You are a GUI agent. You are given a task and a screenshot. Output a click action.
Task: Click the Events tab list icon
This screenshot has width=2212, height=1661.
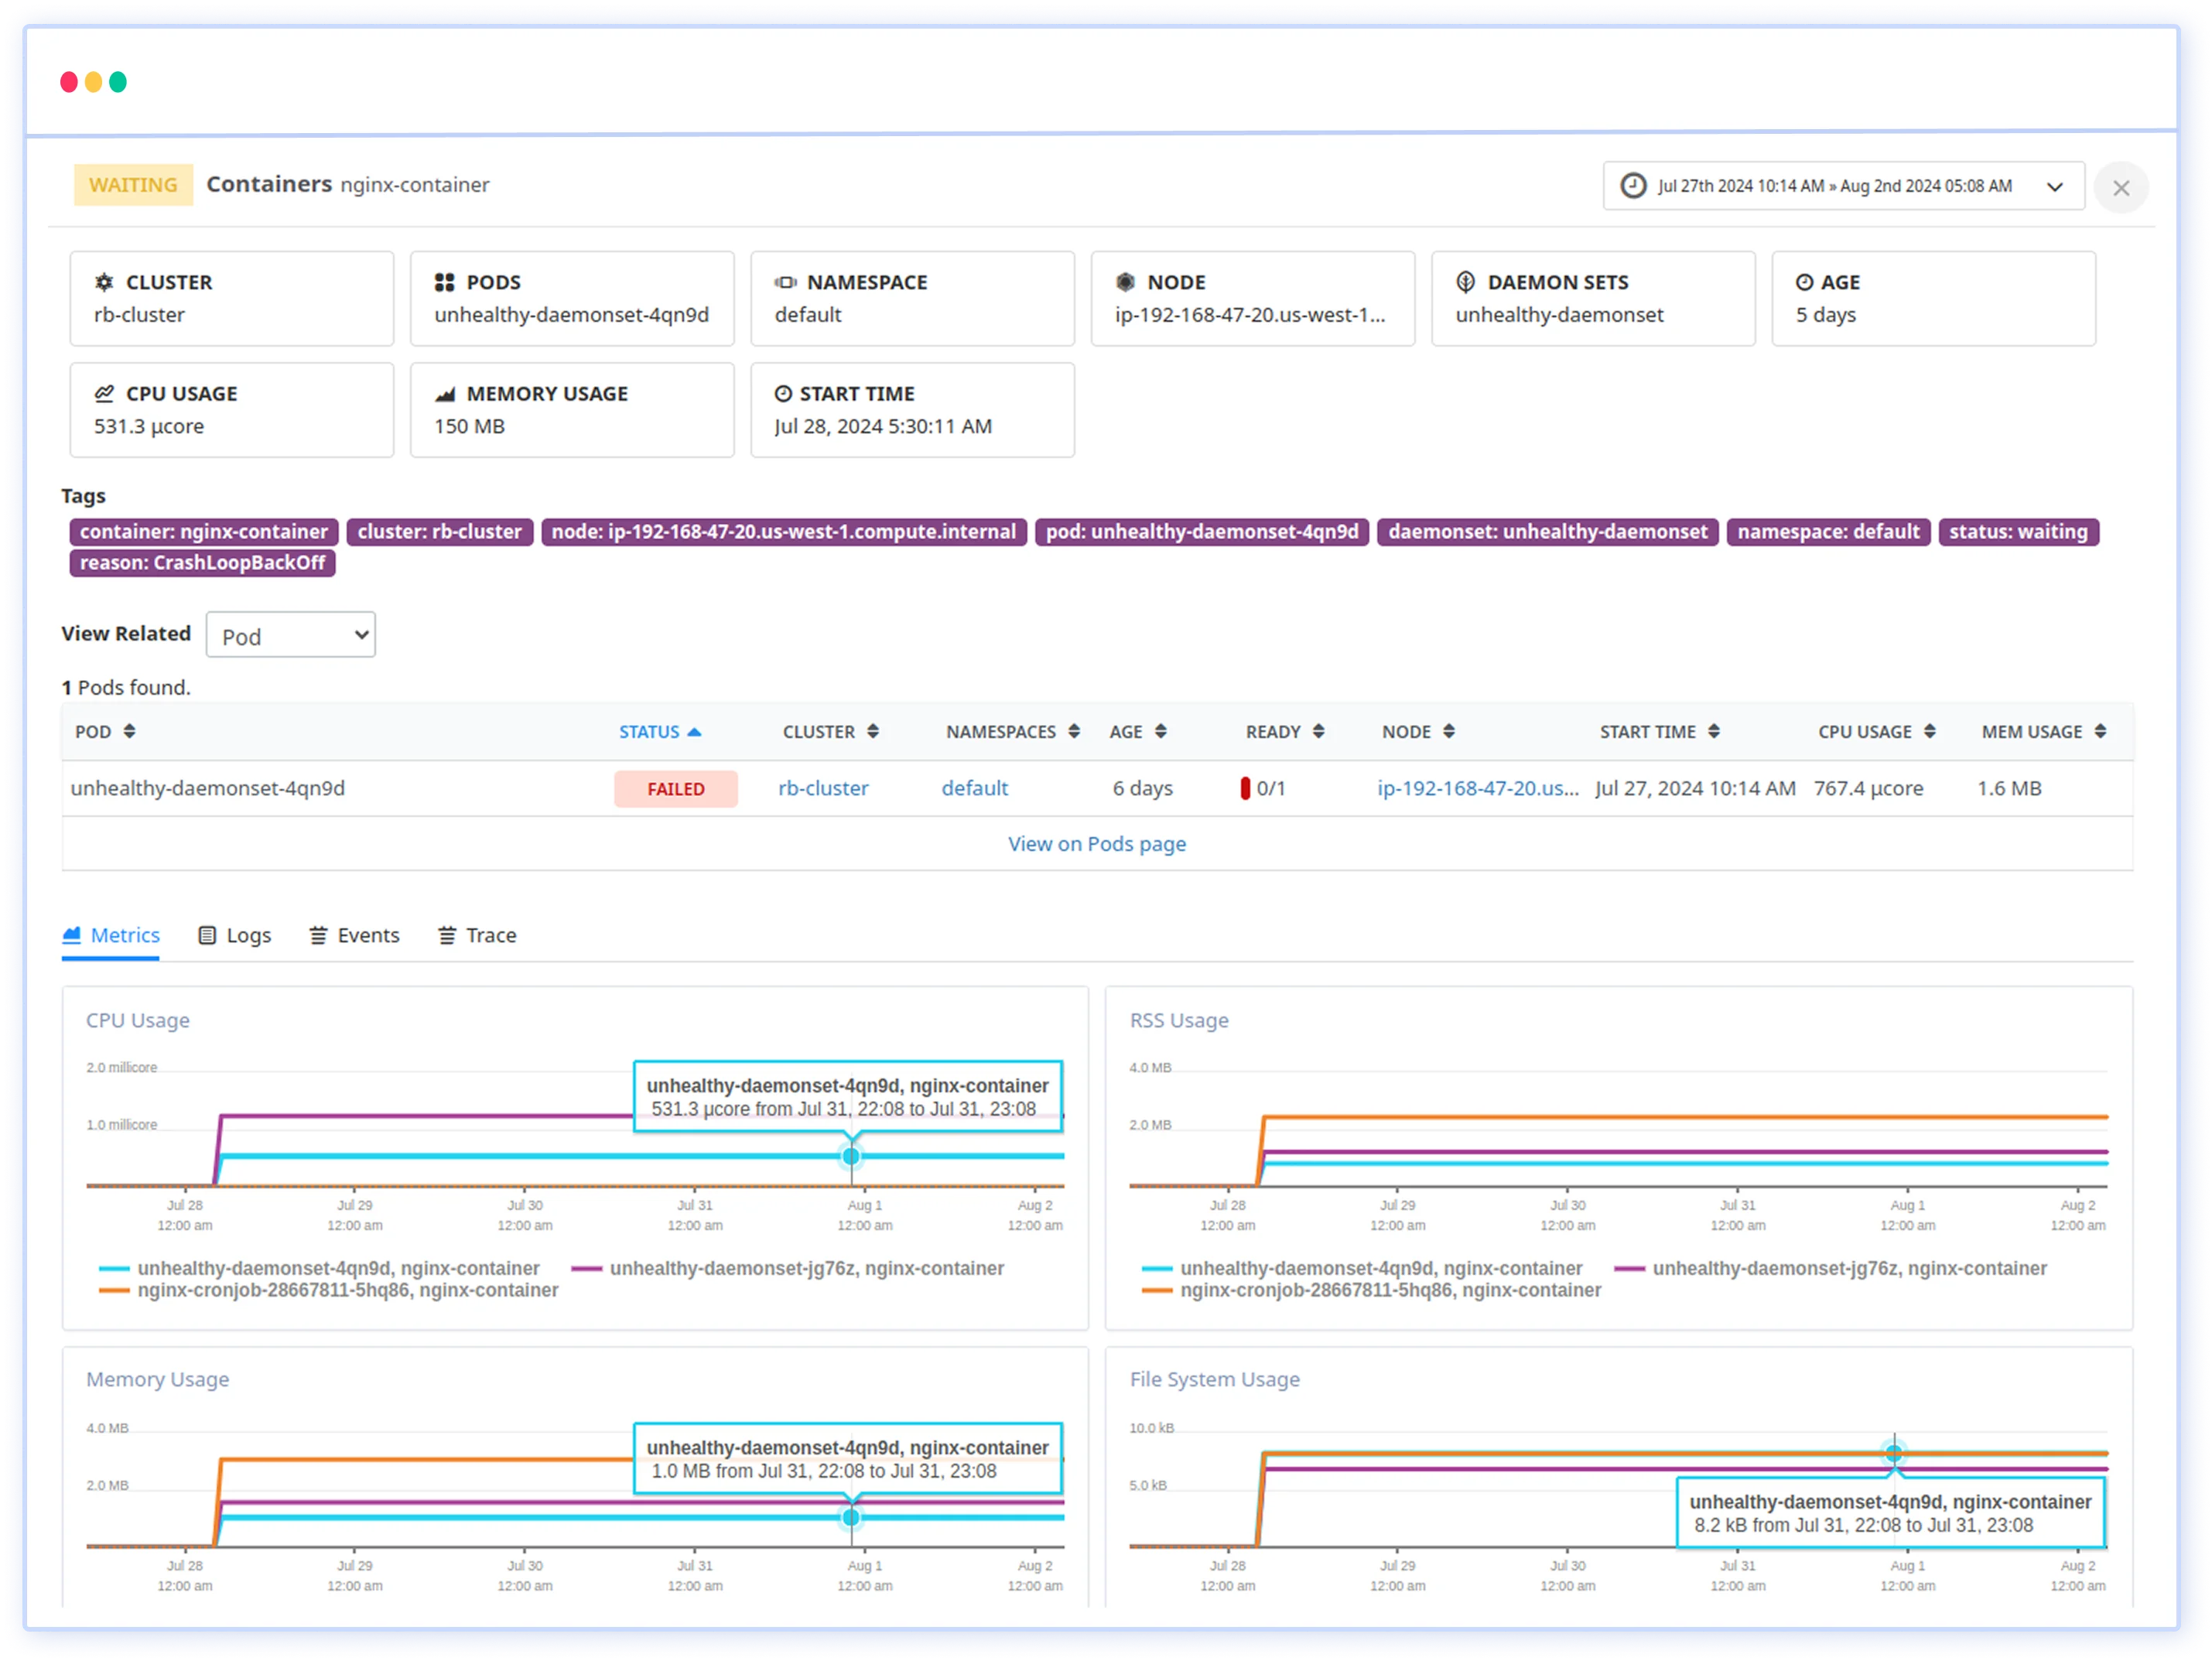click(x=318, y=935)
